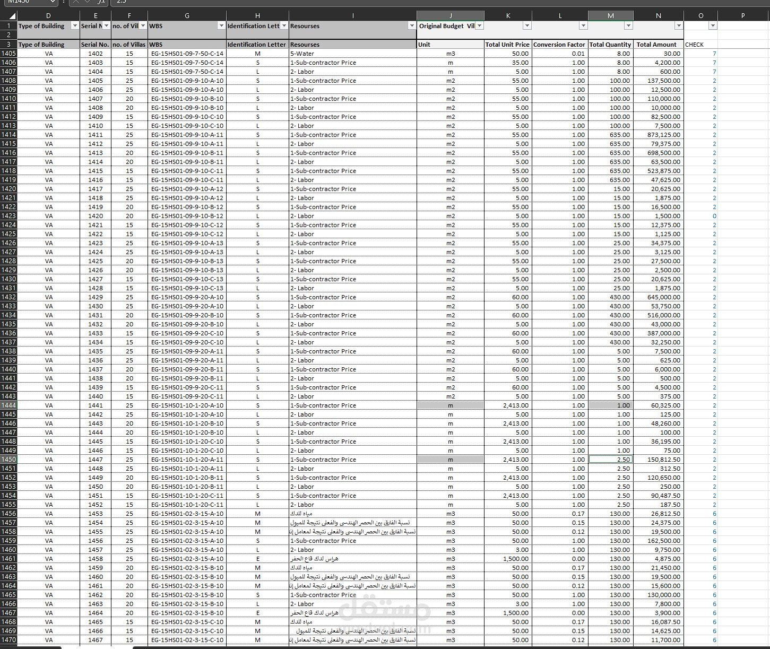Select column D header
The height and width of the screenshot is (649, 770).
point(48,16)
